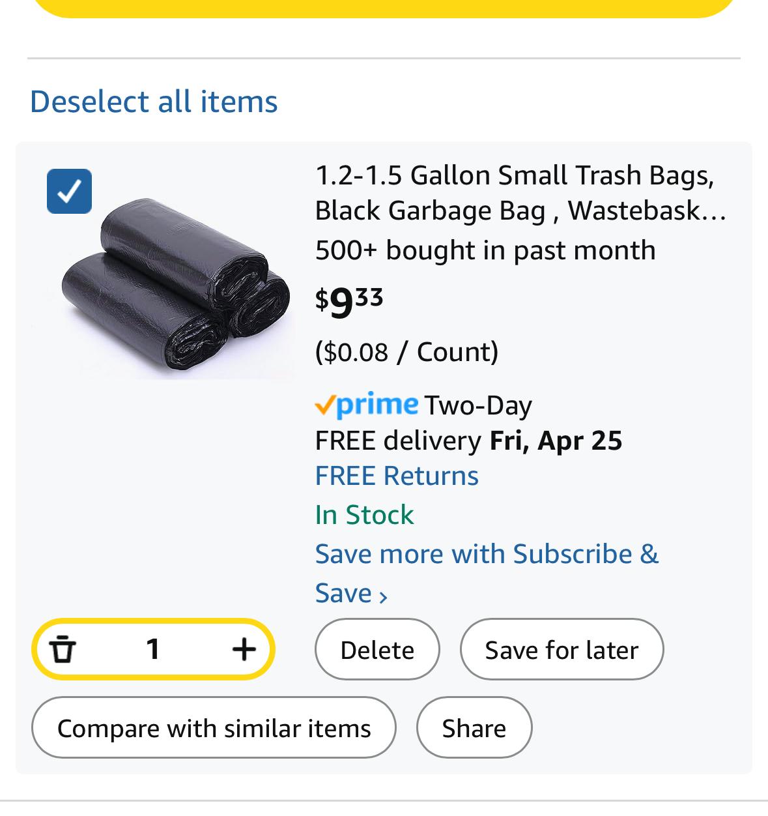Click the In Stock status text

(364, 515)
